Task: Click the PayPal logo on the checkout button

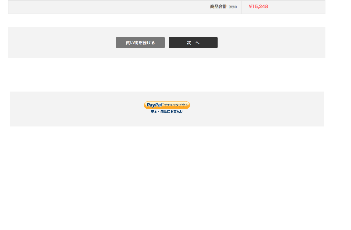Action: click(x=154, y=105)
